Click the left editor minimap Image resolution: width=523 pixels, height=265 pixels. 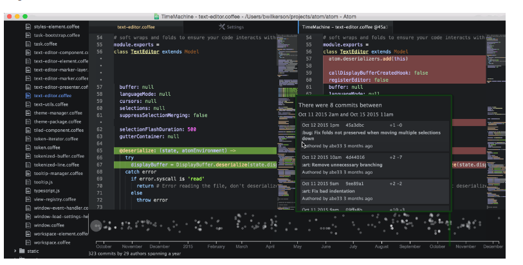click(x=287, y=122)
